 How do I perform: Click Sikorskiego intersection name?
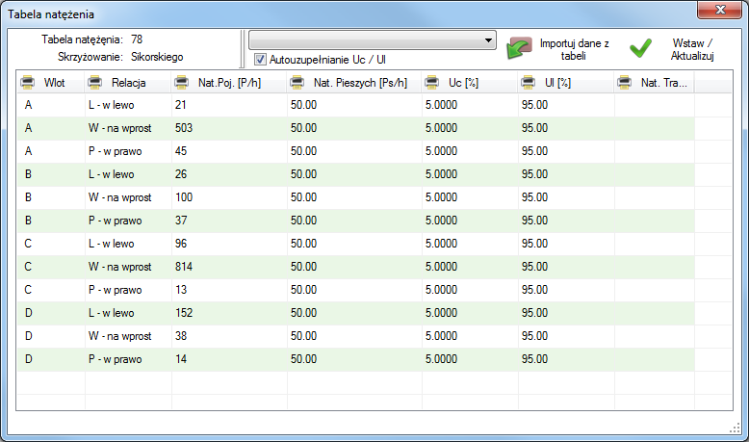(x=157, y=57)
